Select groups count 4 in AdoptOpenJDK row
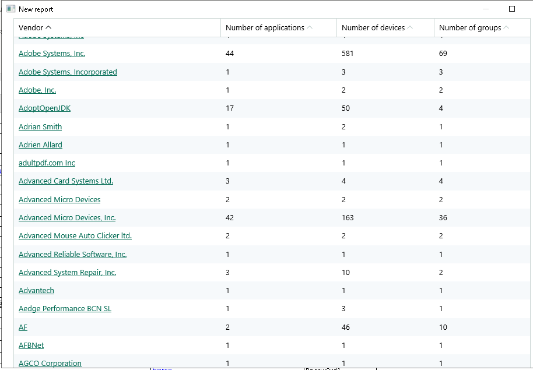 click(441, 108)
